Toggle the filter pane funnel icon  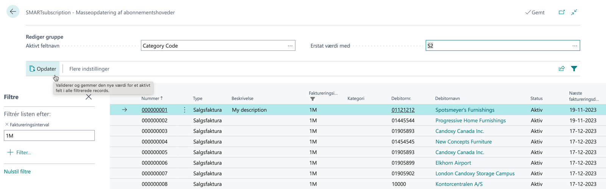(574, 69)
